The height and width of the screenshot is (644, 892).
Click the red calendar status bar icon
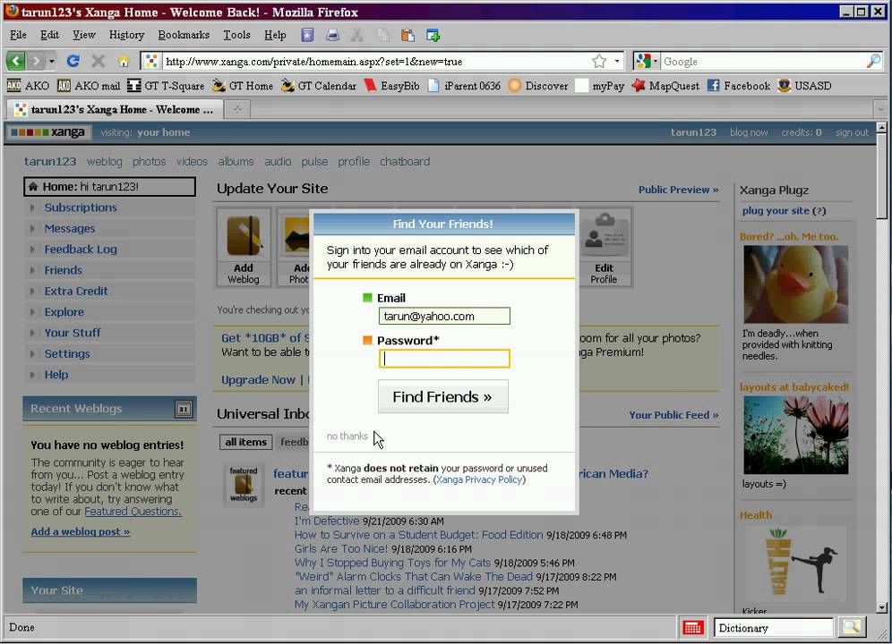click(x=692, y=628)
